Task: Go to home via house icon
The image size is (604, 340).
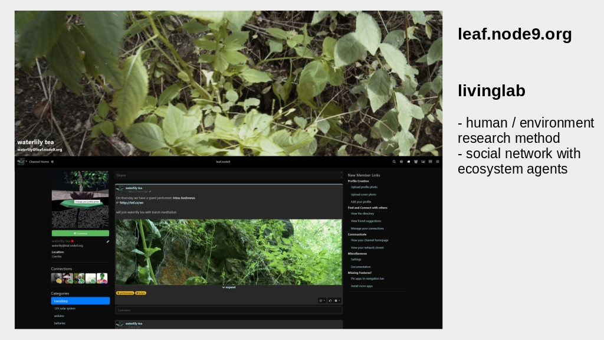Action: point(408,162)
